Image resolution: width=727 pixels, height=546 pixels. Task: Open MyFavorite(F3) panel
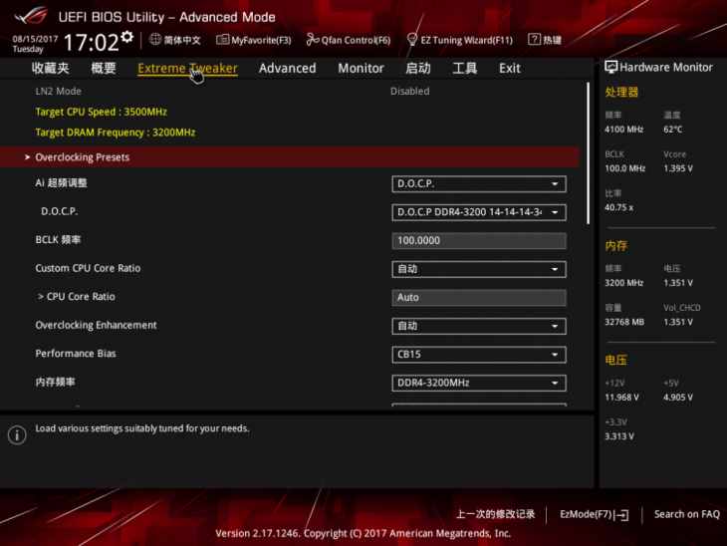coord(254,40)
